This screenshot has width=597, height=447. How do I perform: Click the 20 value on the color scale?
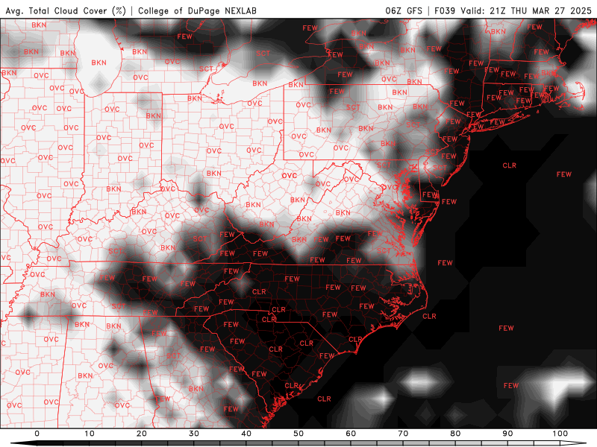142,434
